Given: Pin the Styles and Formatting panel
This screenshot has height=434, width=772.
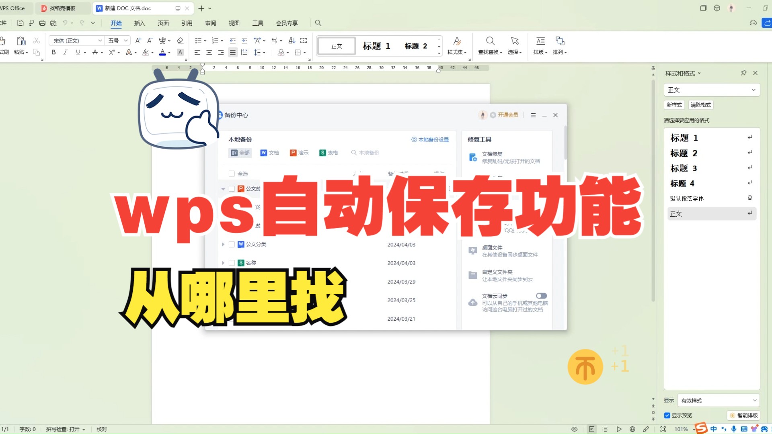Looking at the screenshot, I should point(743,73).
